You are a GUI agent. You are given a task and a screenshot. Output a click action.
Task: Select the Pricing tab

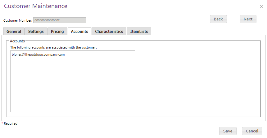pos(57,31)
